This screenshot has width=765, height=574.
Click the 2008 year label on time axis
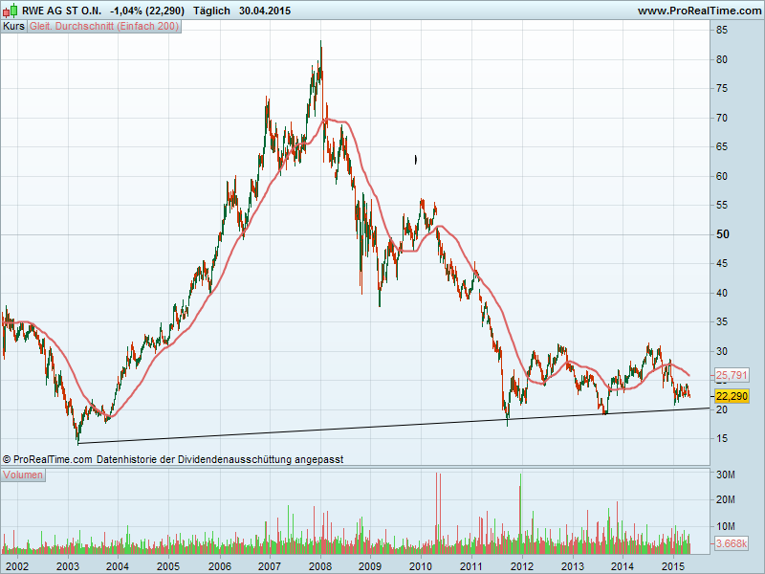click(x=319, y=565)
